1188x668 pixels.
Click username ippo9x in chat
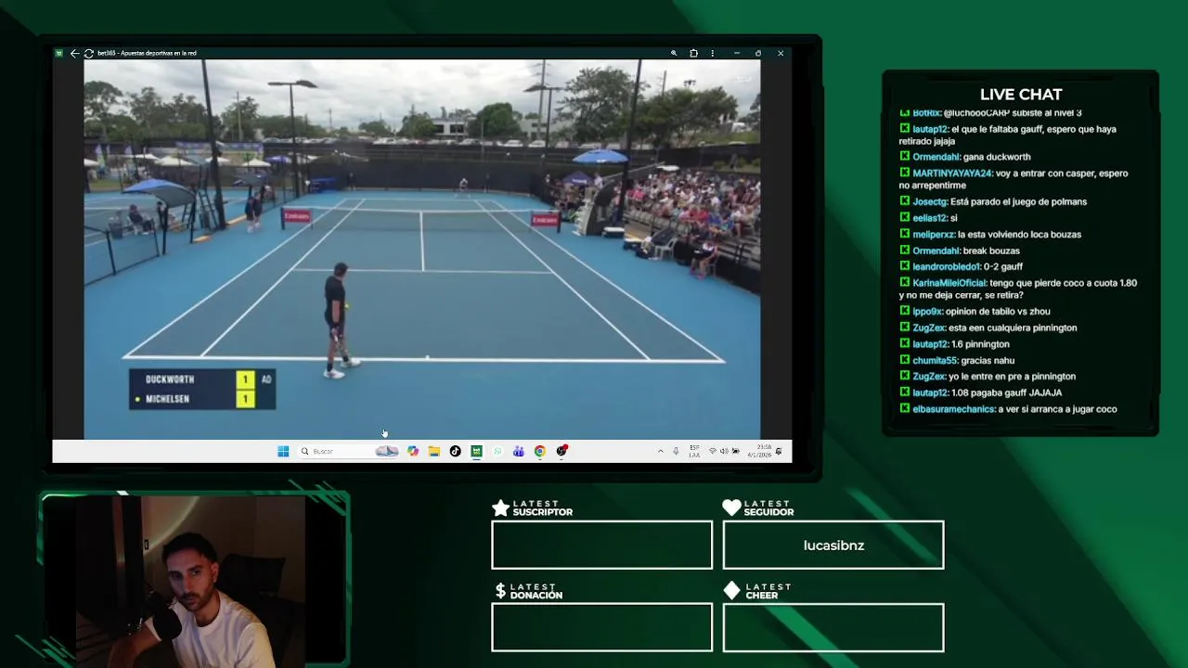pyautogui.click(x=927, y=312)
